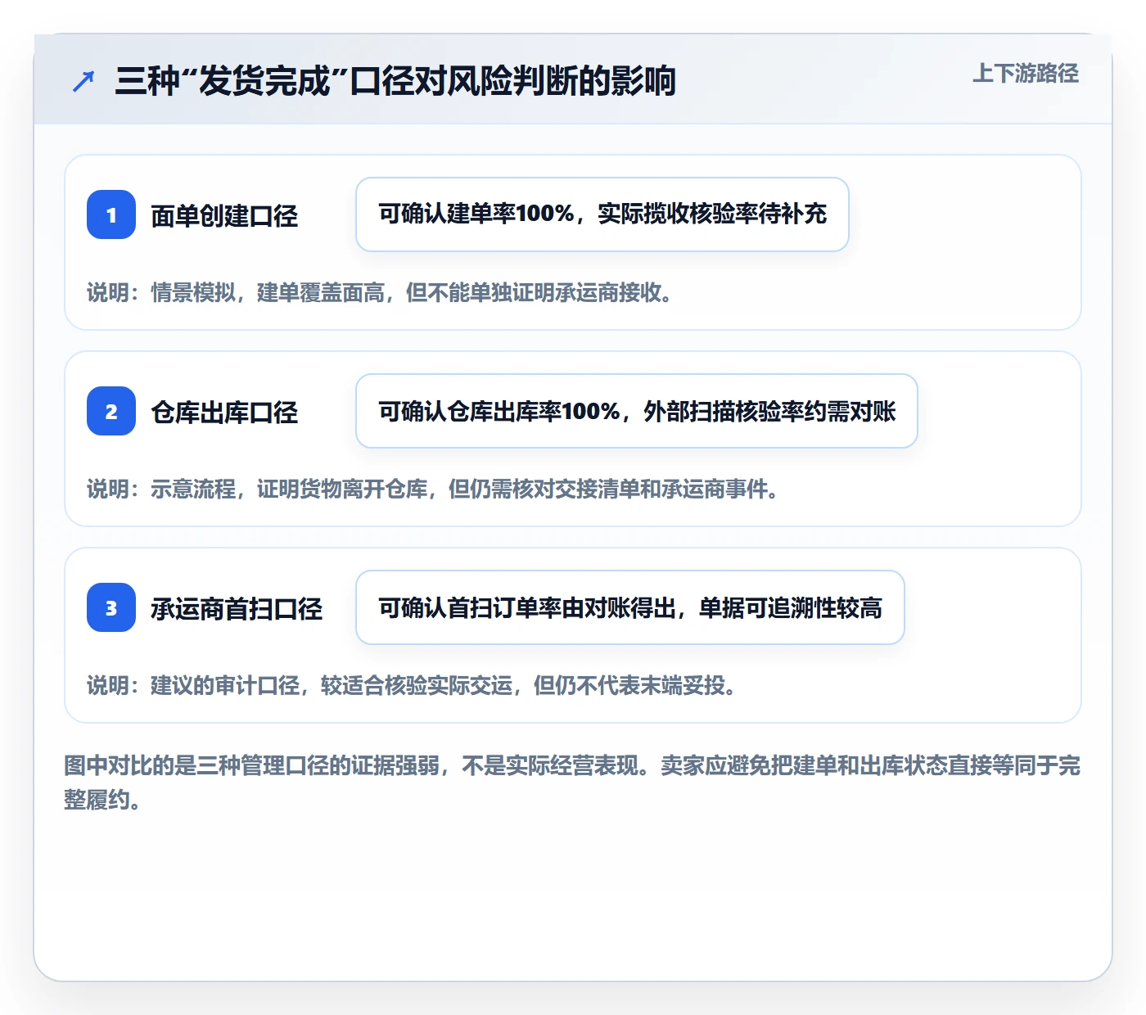Click the box 可确认建单率100%，实际揽收核验率待补充
The height and width of the screenshot is (1015, 1146).
pos(602,214)
